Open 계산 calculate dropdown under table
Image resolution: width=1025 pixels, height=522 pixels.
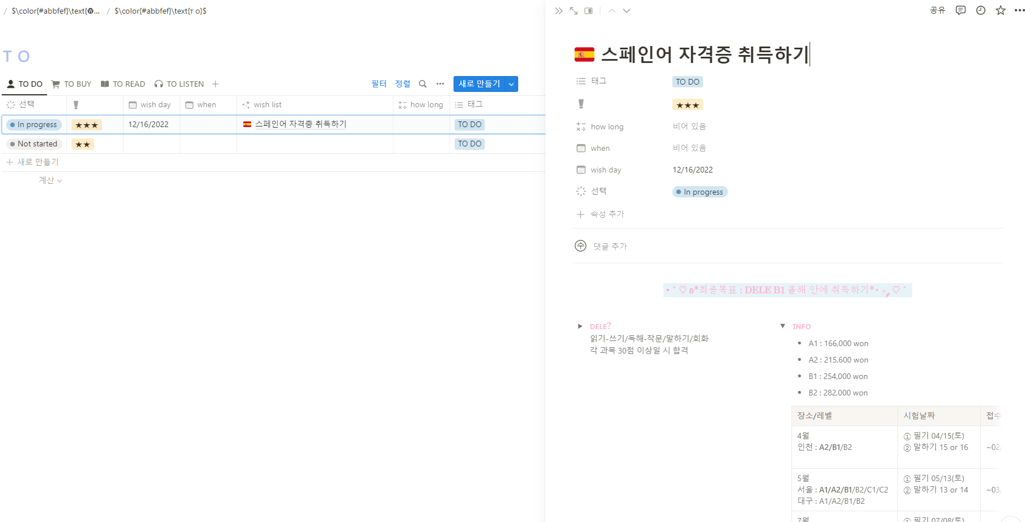[50, 180]
